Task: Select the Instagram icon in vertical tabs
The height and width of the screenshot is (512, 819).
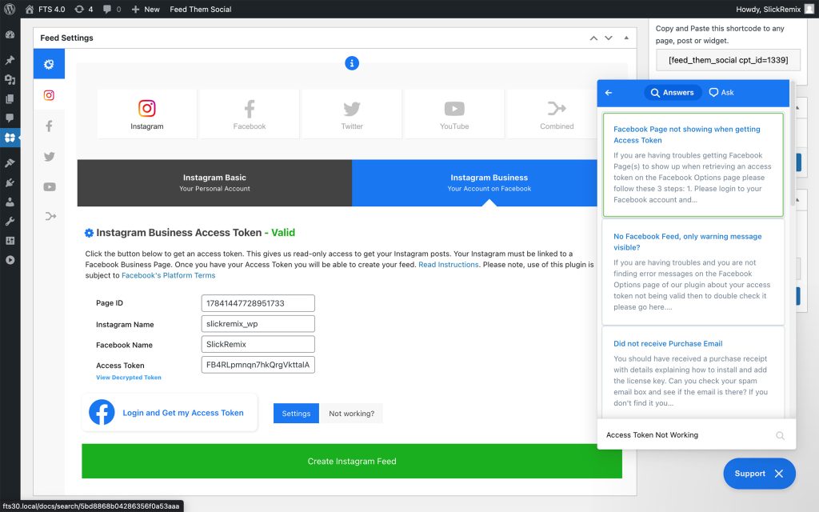Action: pos(49,94)
